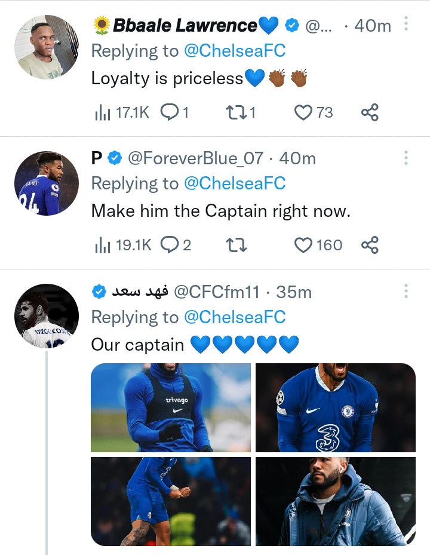Open more options on Bbaale Lawrence's tweet
The image size is (430, 555).
406,24
